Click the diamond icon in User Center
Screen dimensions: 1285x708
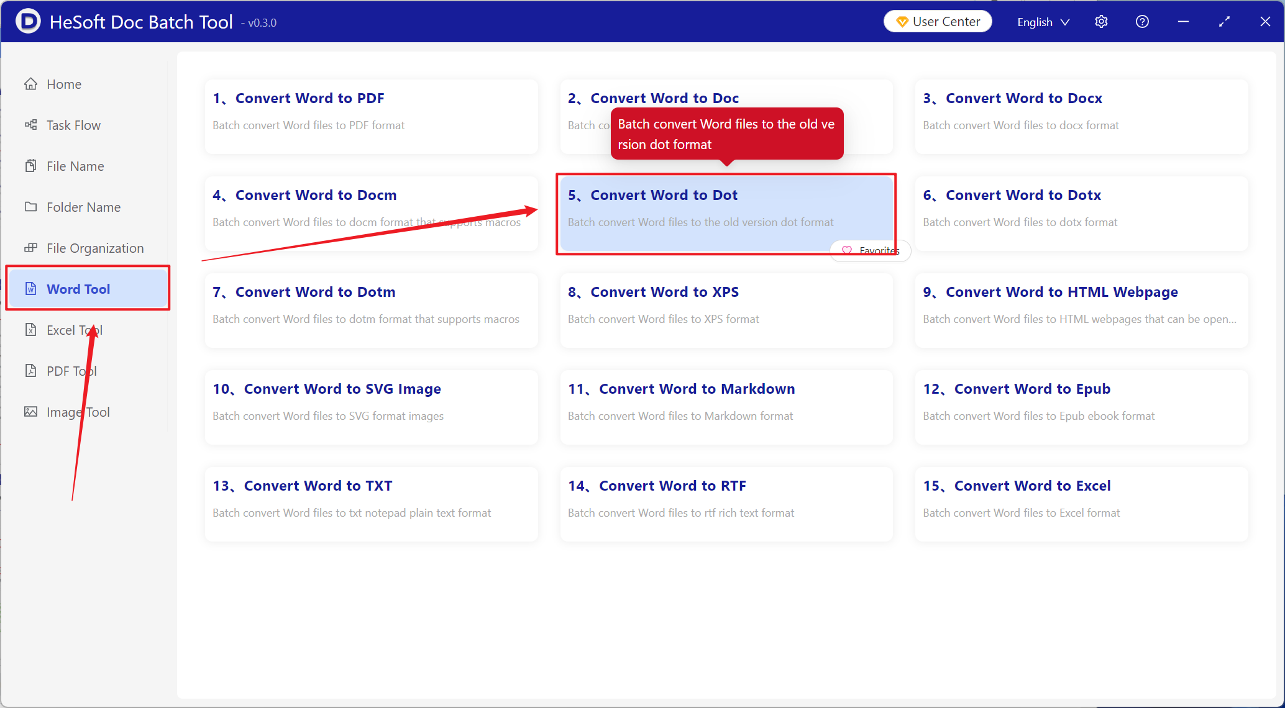coord(902,22)
